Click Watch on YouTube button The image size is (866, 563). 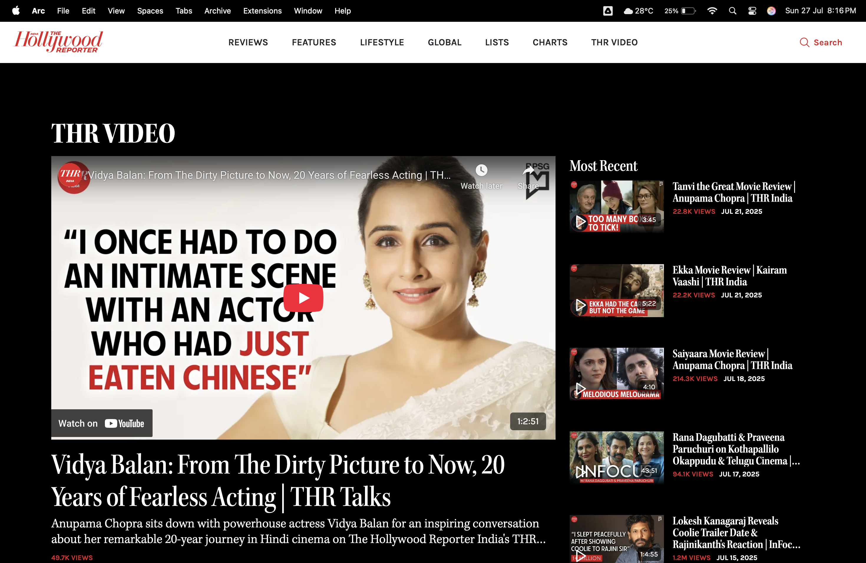click(x=102, y=423)
